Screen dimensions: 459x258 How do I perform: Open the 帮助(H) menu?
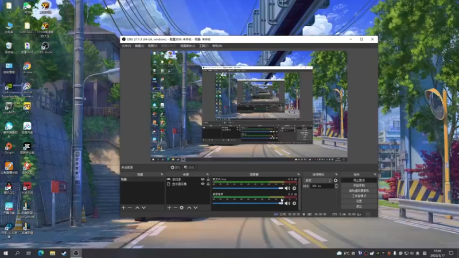click(217, 46)
